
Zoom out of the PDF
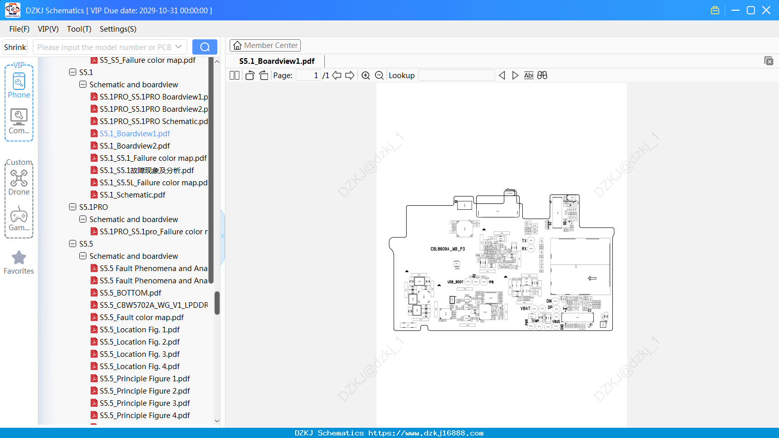pyautogui.click(x=380, y=75)
